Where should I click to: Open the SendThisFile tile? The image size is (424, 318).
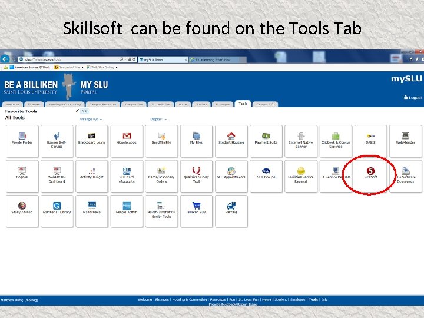click(x=161, y=141)
